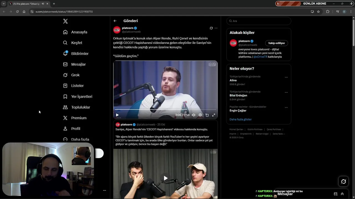Bookmark this page with the star

(x=318, y=12)
